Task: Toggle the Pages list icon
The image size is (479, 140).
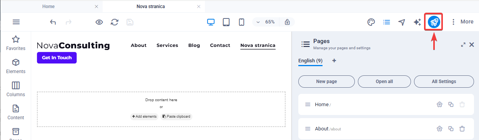Action: point(387,22)
